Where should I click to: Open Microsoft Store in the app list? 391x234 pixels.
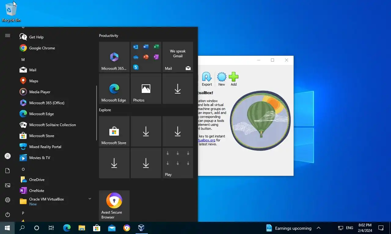coord(57,136)
